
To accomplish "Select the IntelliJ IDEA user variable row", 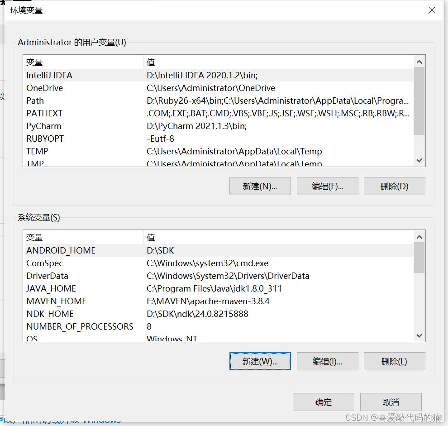I will (x=219, y=75).
